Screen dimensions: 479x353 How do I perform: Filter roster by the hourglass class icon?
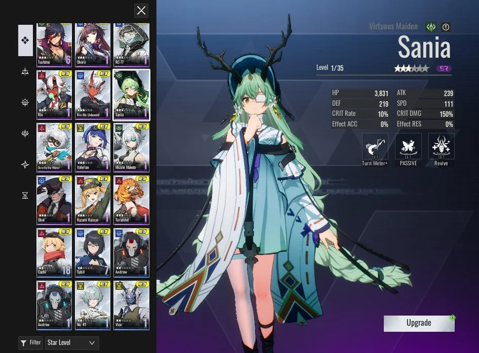click(25, 195)
